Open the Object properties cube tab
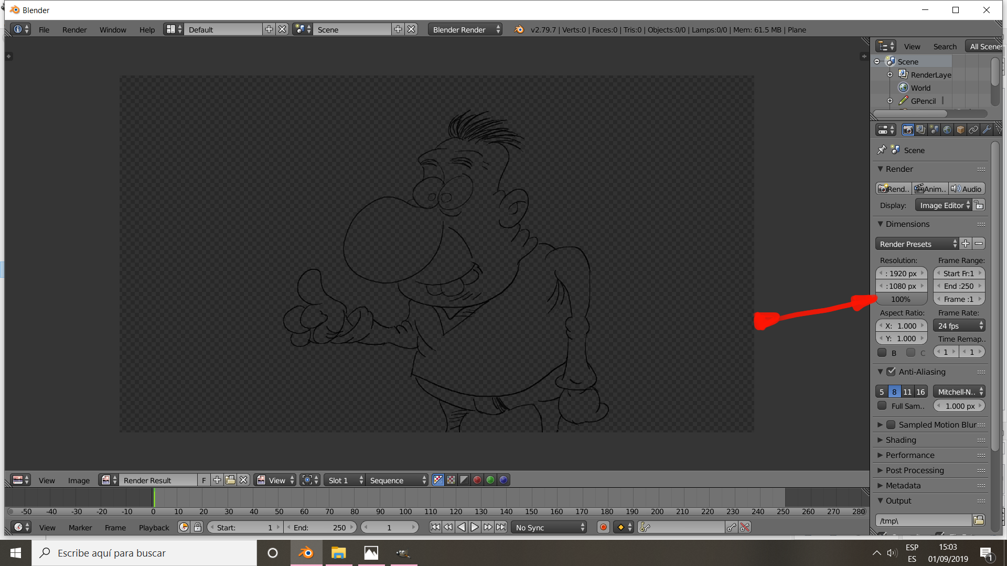This screenshot has width=1007, height=566. 960,130
